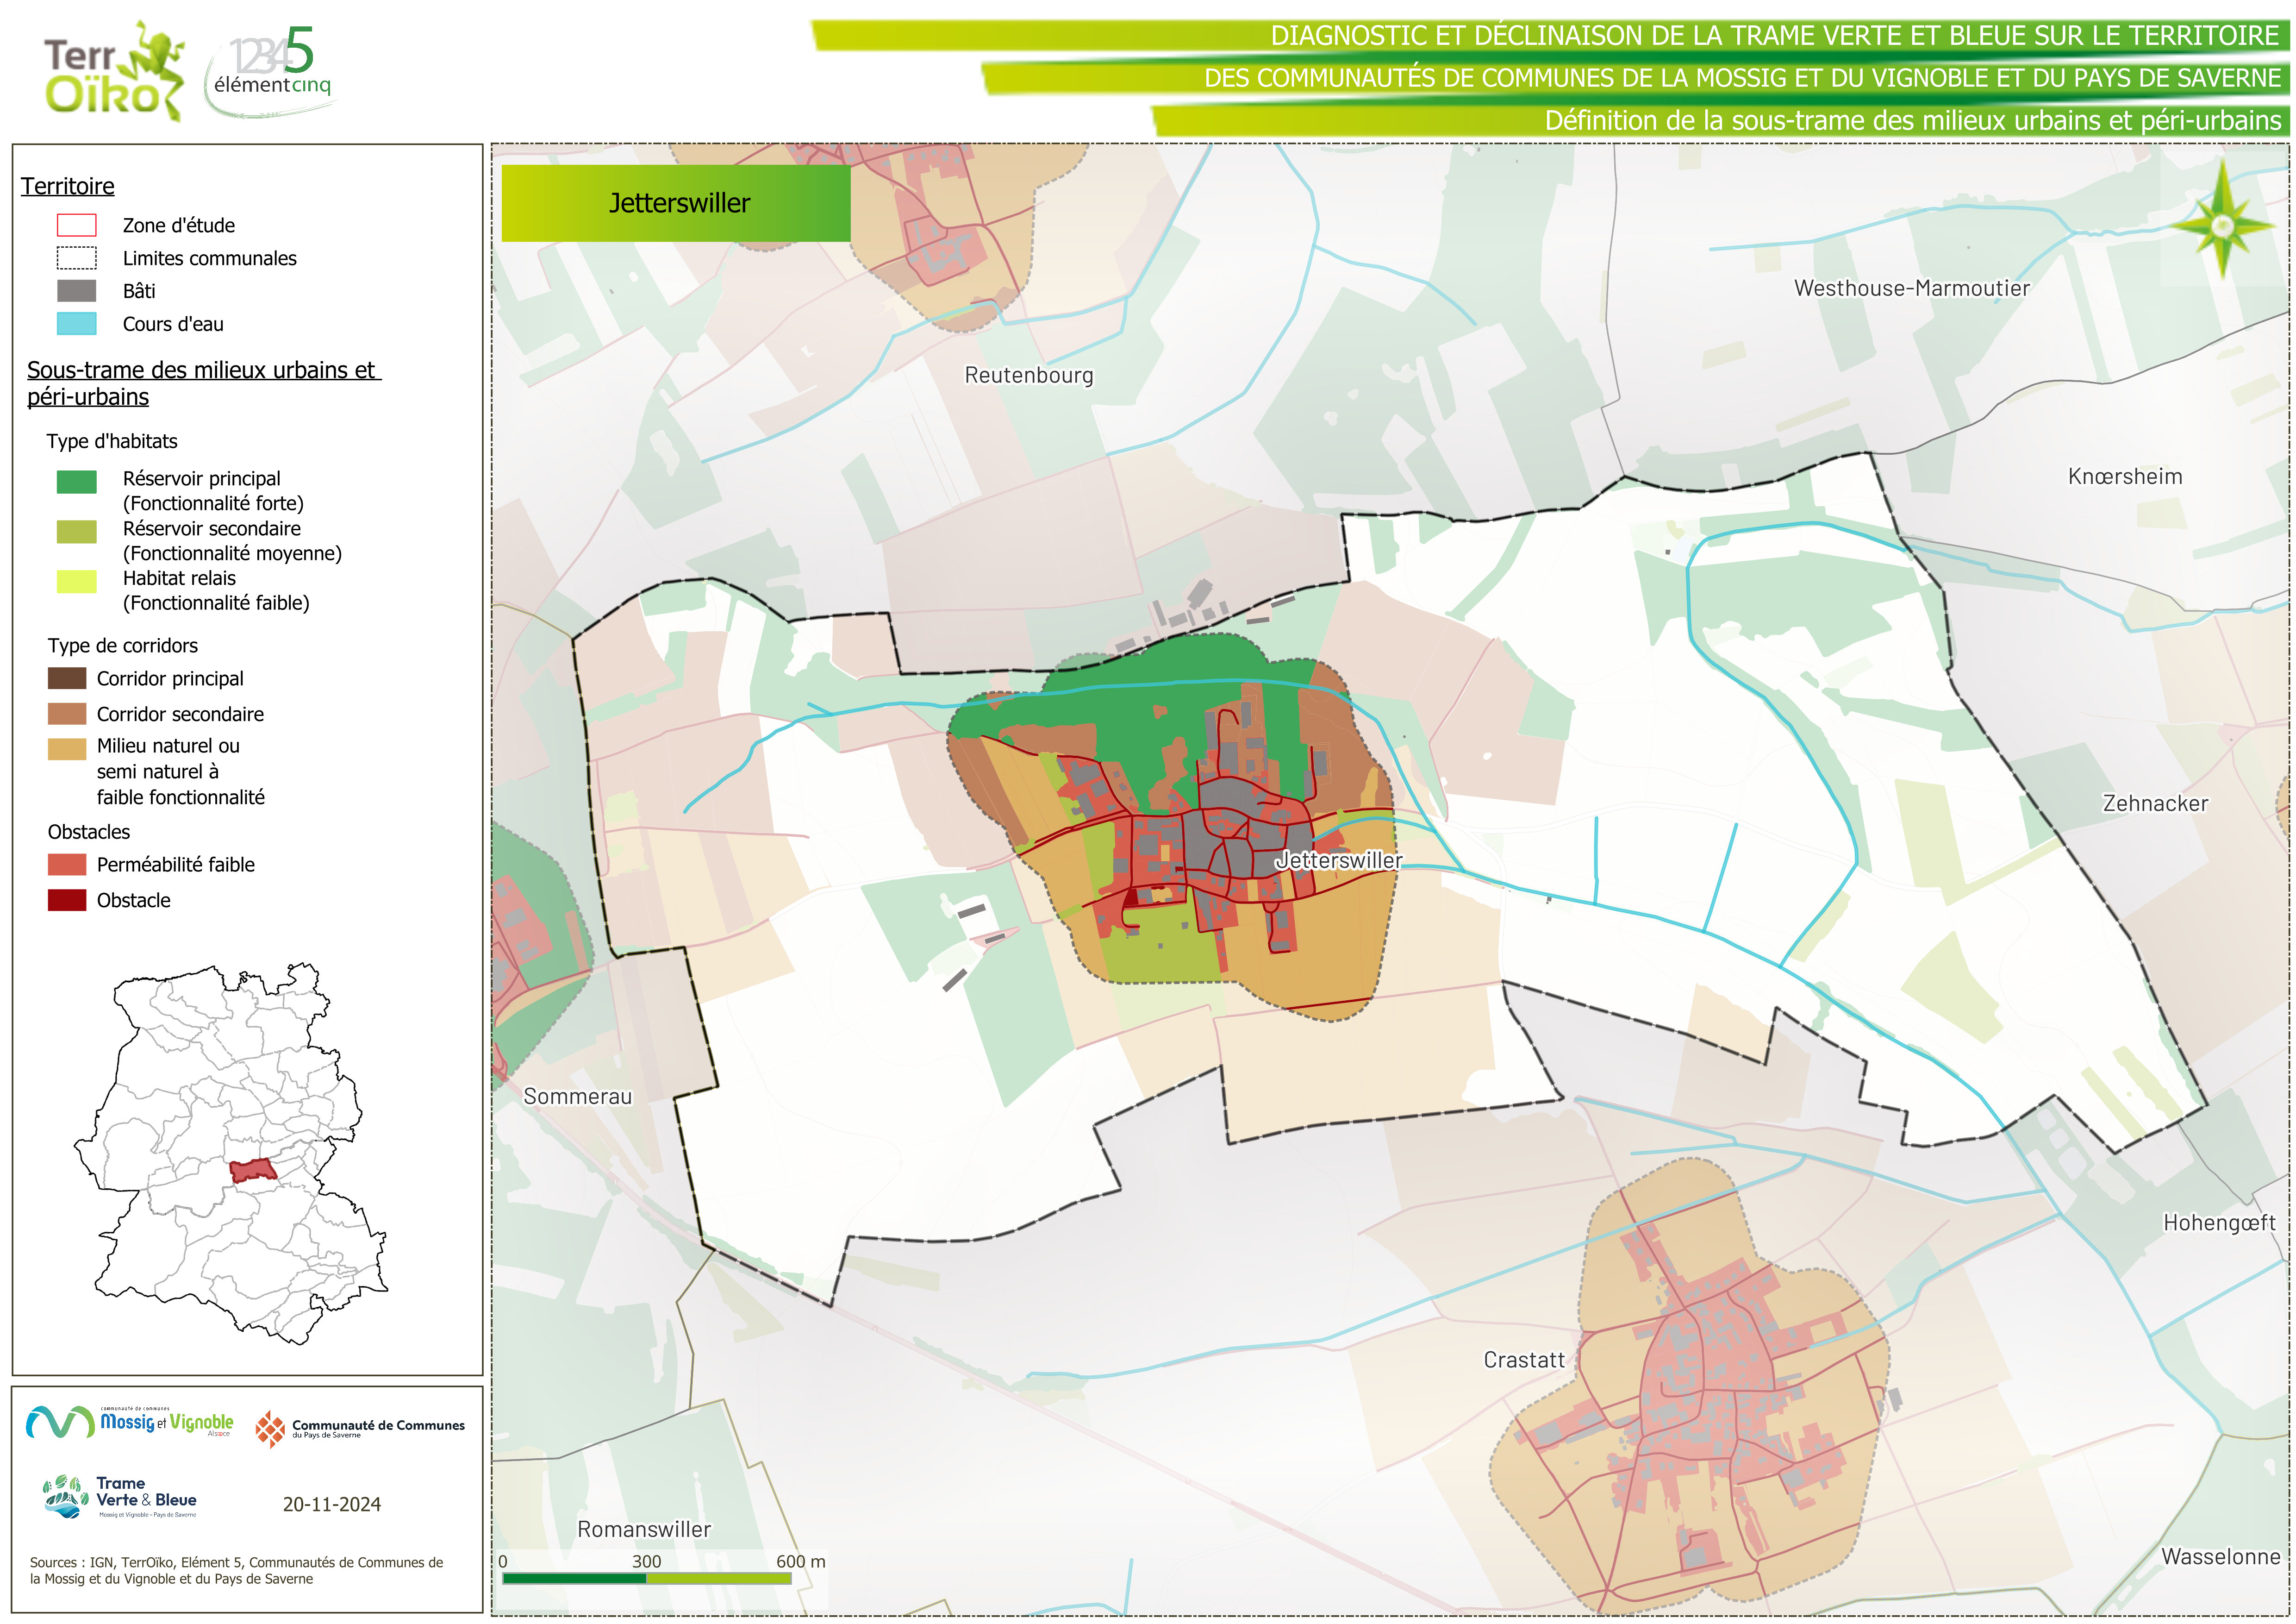Click the Corridor principal brown swatch
Viewport: 2296px width, 1624px height.
[x=67, y=678]
